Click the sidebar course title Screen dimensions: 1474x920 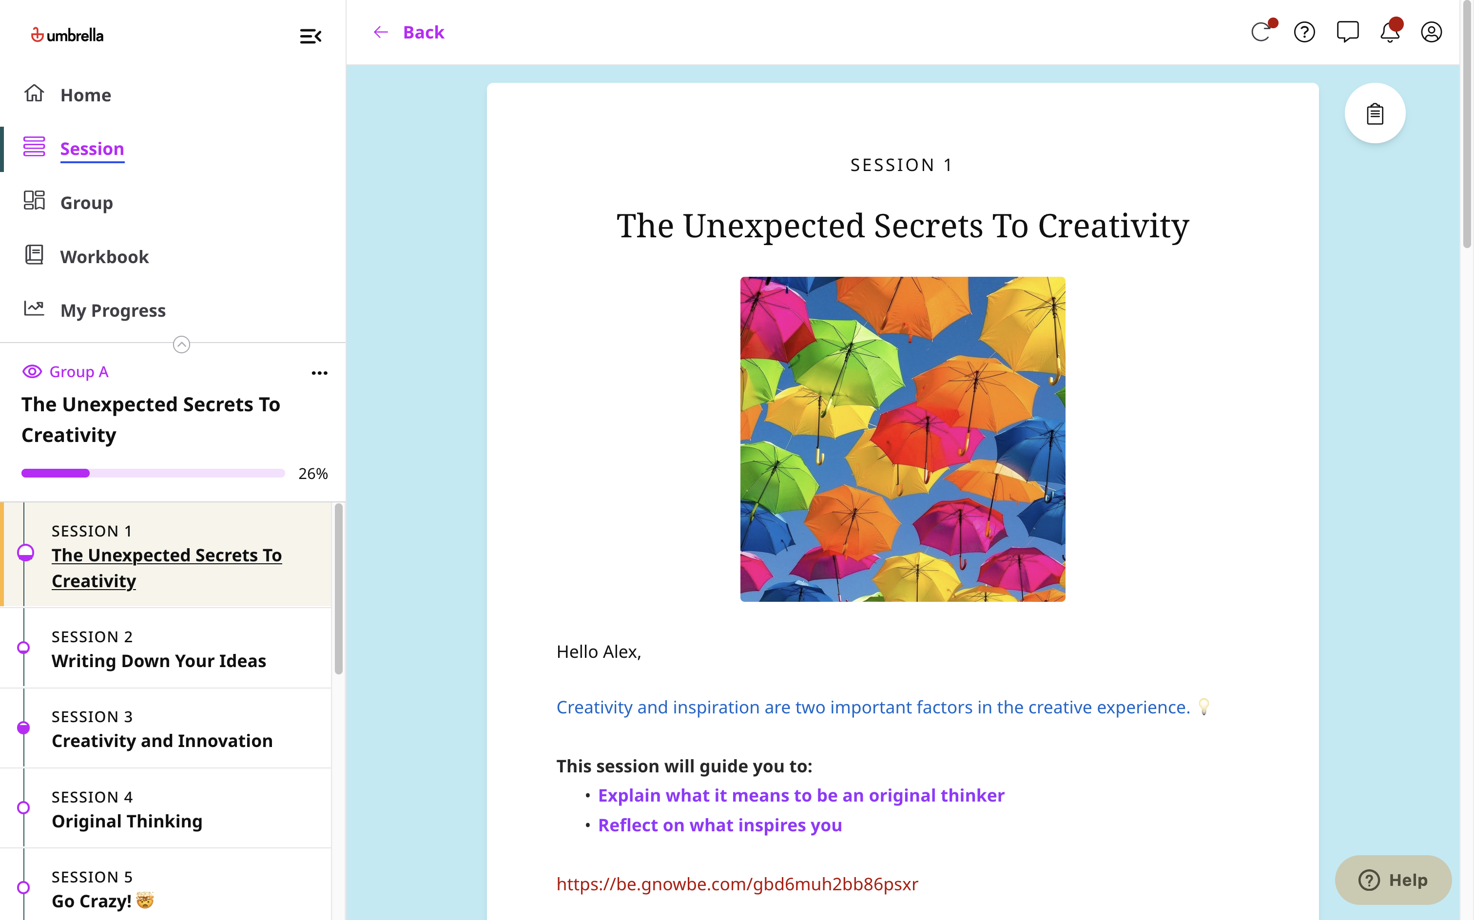tap(151, 420)
